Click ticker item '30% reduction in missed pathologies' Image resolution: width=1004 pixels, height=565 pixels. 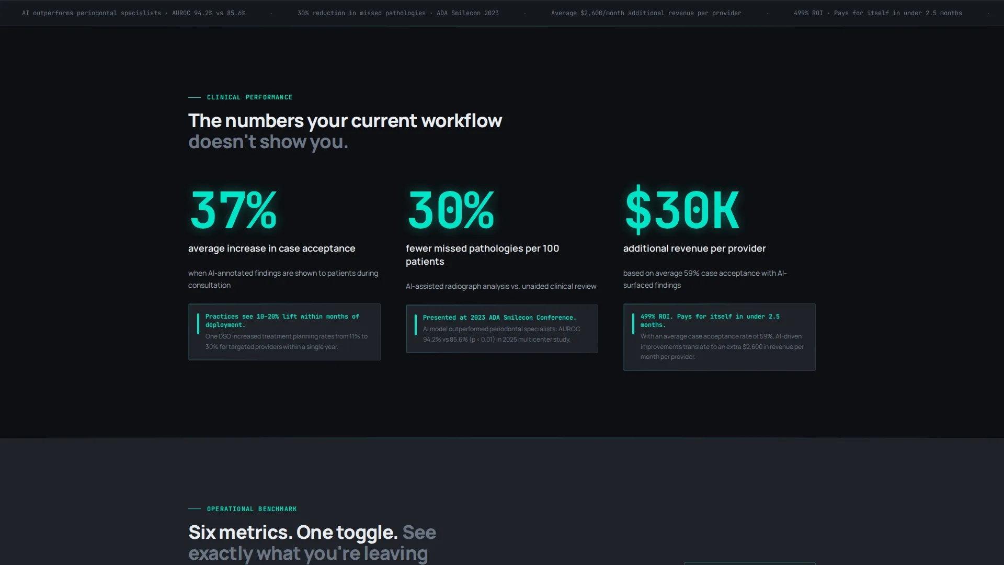361,13
